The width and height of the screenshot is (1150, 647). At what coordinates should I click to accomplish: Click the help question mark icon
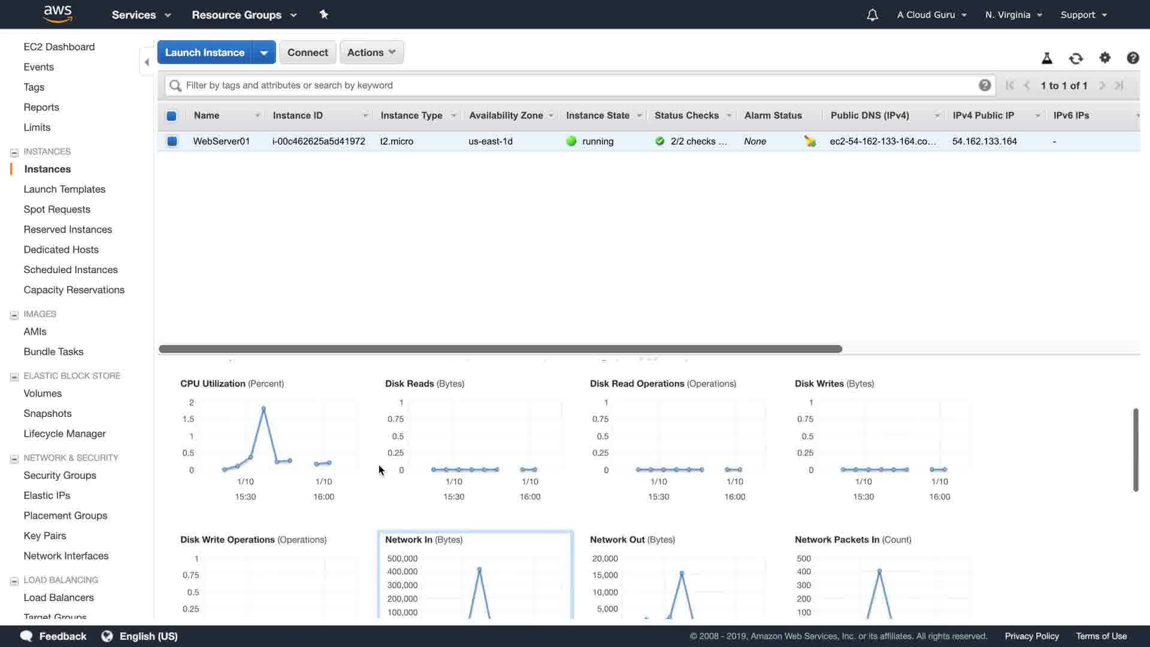pyautogui.click(x=1132, y=58)
